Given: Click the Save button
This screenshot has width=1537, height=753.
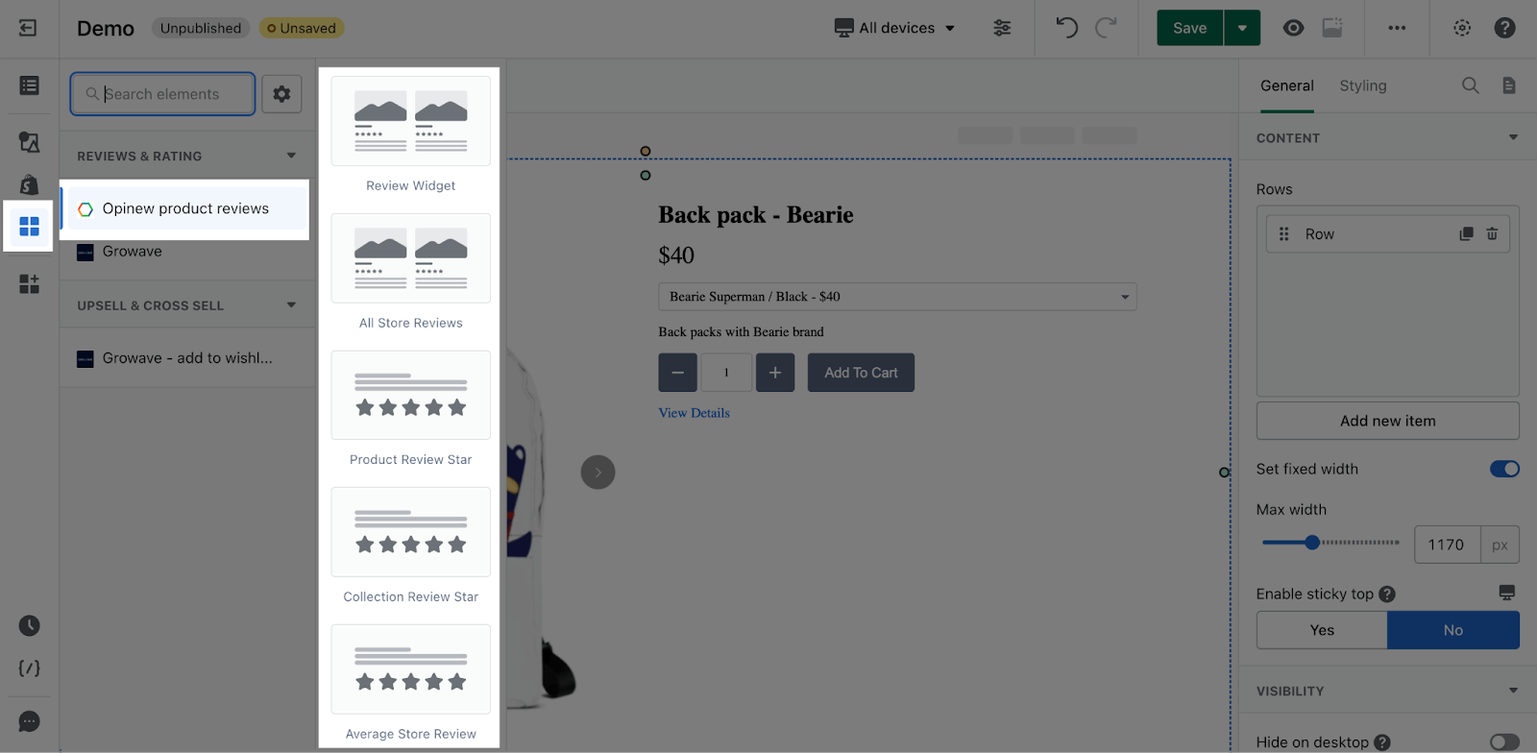Looking at the screenshot, I should [x=1189, y=28].
